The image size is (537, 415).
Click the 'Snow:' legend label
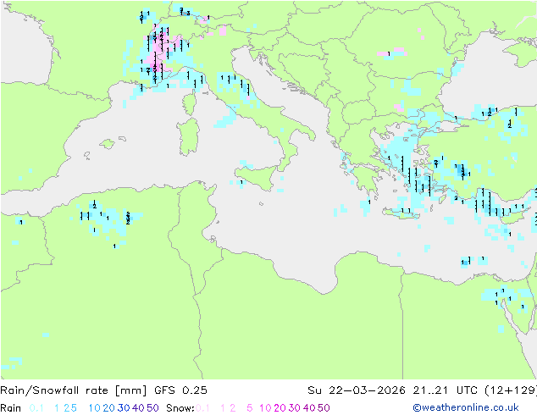click(x=180, y=408)
